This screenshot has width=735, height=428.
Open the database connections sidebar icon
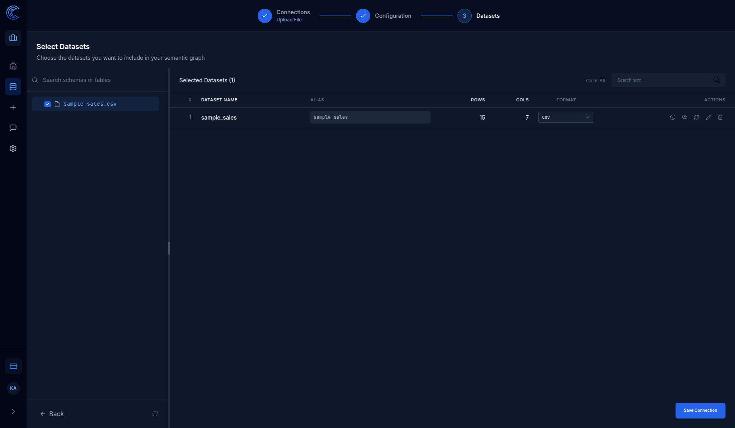[13, 87]
